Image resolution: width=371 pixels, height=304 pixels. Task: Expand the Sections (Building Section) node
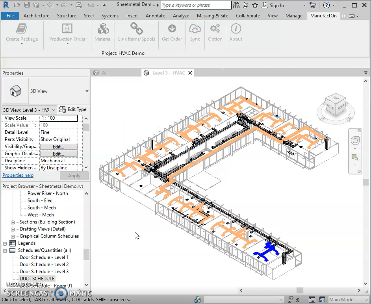coord(13,222)
